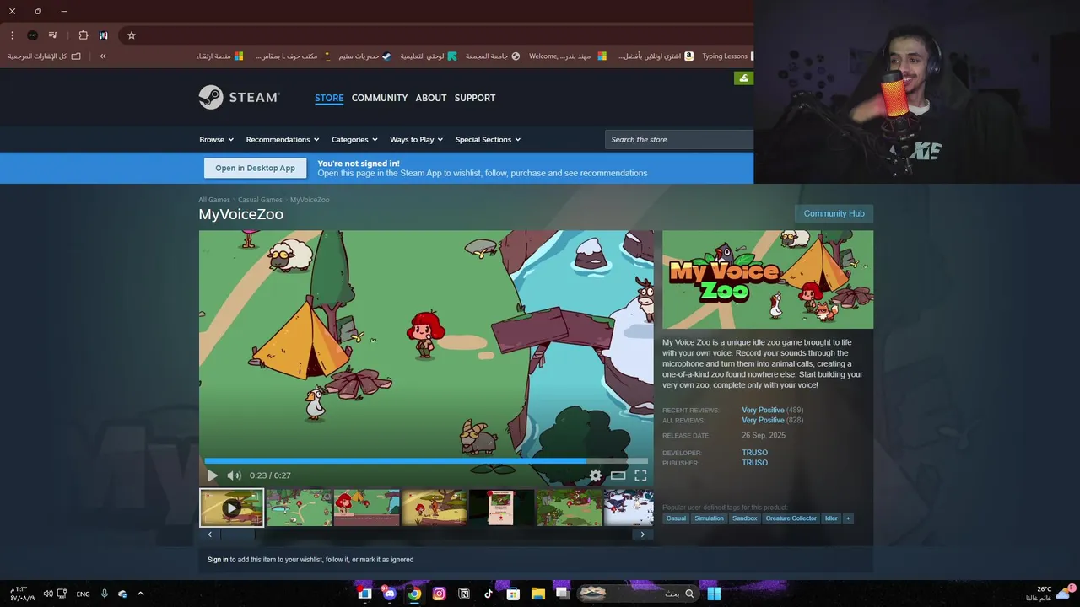The height and width of the screenshot is (607, 1080).
Task: Go to Casual Games breadcrumb
Action: (260, 200)
